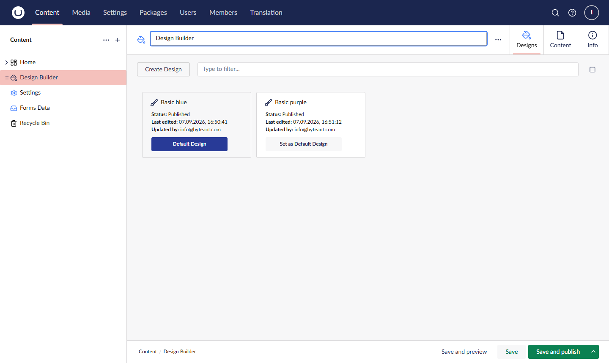
Task: Open the user profile avatar
Action: click(x=592, y=13)
